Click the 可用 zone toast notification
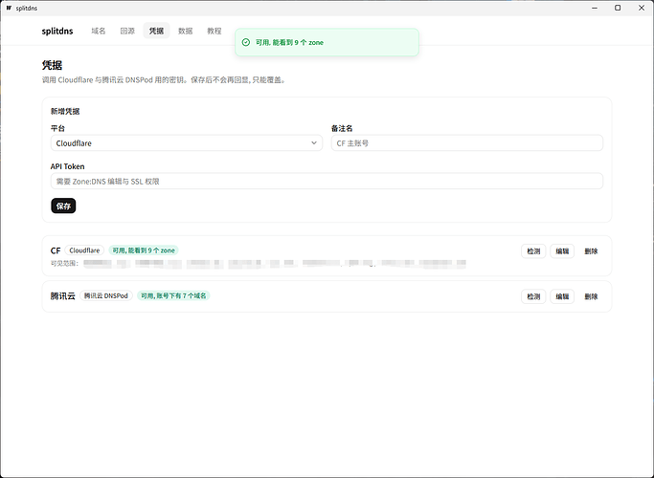Screen dimensions: 654x478 point(327,42)
